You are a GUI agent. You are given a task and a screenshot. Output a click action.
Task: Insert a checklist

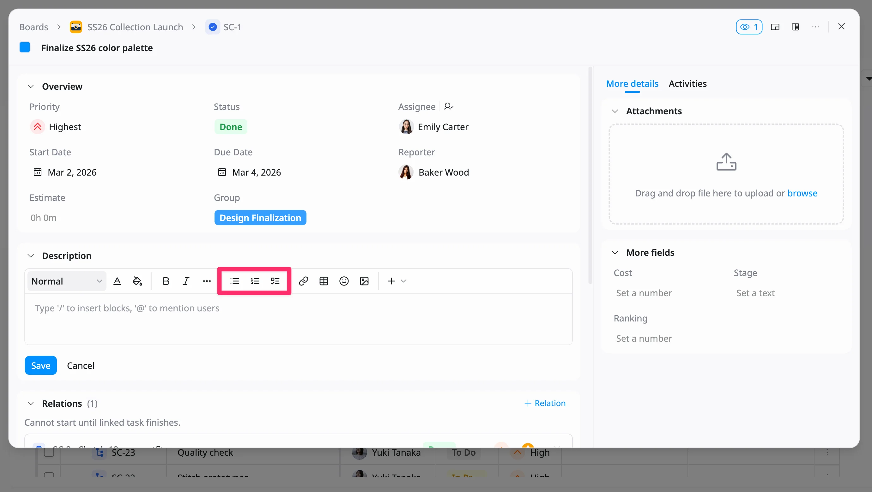[275, 281]
